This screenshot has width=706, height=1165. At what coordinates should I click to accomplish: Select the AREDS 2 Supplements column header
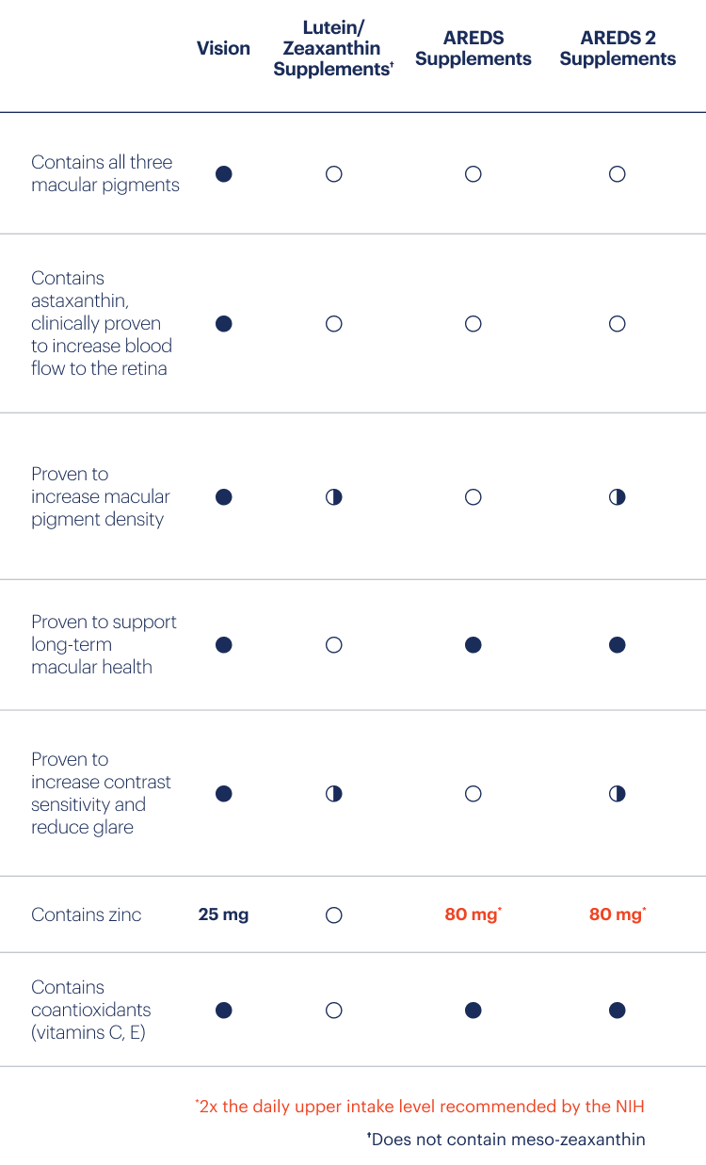click(x=618, y=48)
